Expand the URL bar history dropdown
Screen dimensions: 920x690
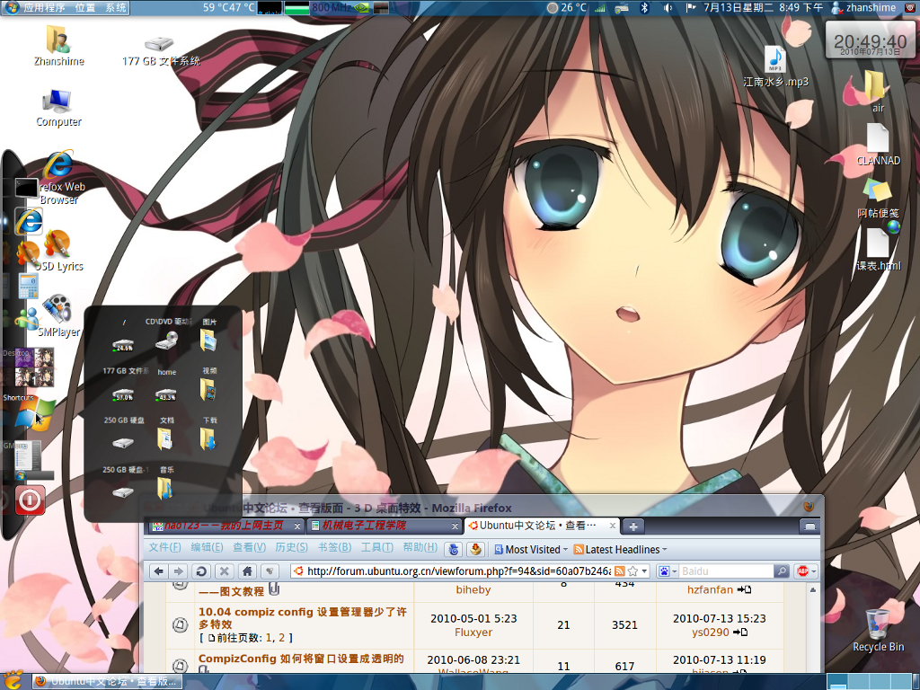point(644,571)
